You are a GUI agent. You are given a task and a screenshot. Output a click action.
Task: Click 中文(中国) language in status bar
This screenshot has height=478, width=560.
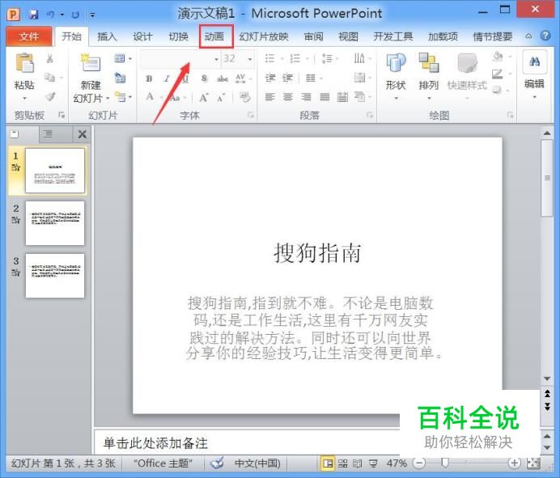tap(257, 463)
